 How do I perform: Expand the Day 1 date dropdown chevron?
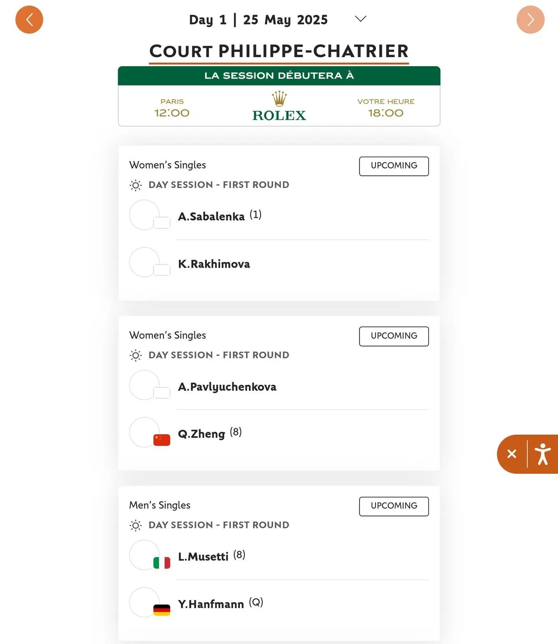(x=360, y=19)
